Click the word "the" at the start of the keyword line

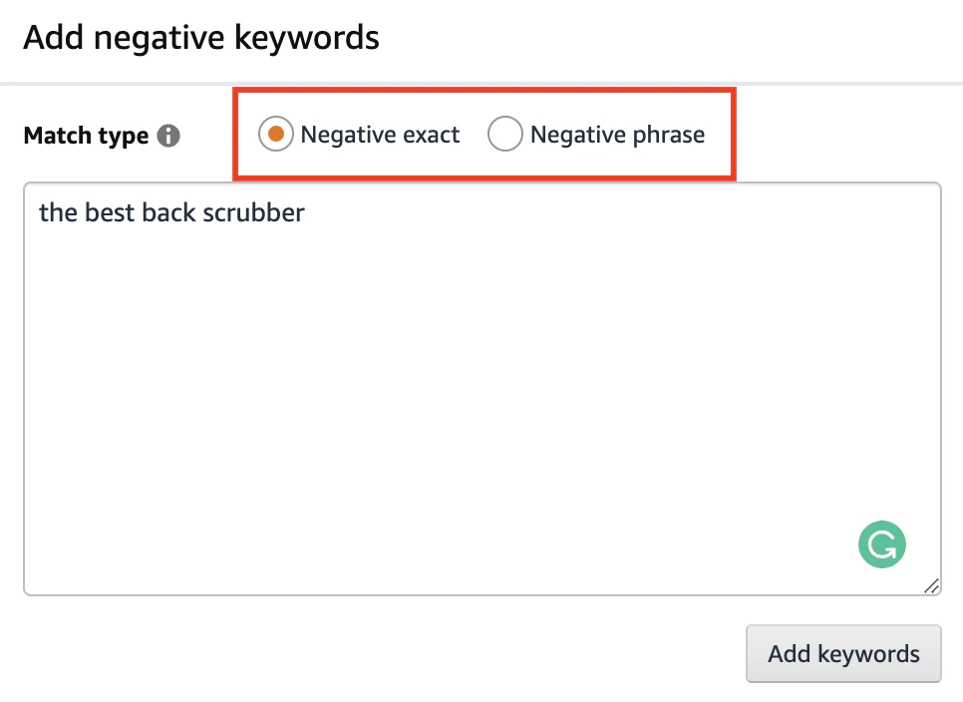coord(59,212)
